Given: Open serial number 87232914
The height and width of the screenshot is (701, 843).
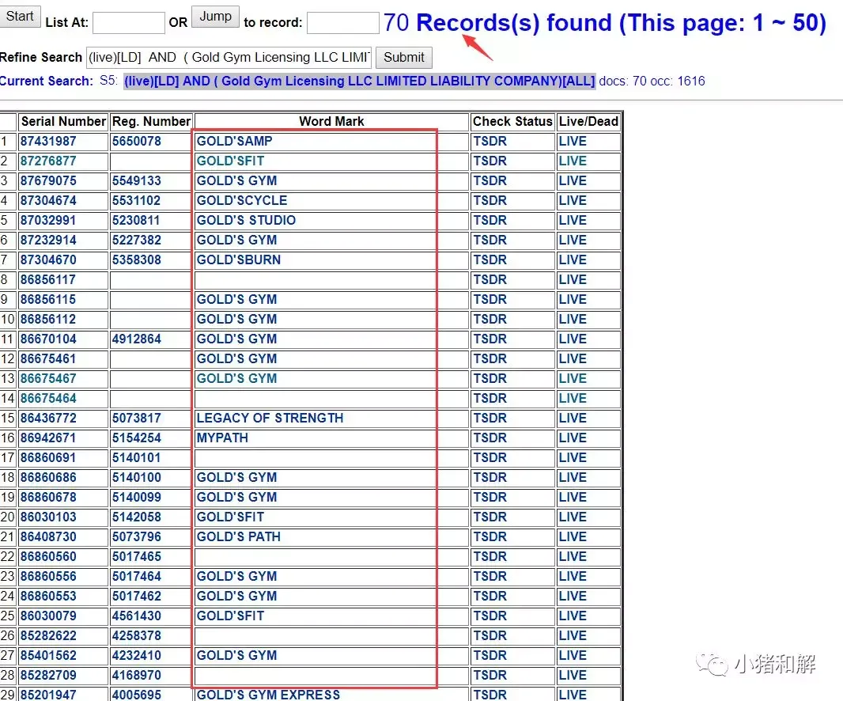Looking at the screenshot, I should (48, 241).
